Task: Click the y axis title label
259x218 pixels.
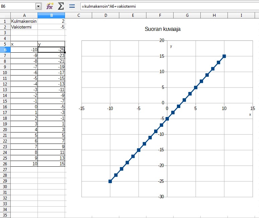Action: point(171,46)
